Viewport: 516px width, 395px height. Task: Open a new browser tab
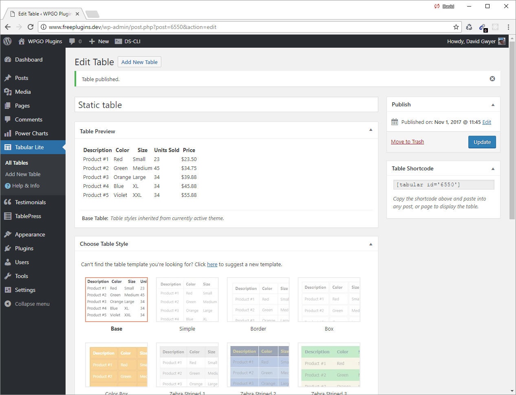pyautogui.click(x=93, y=14)
